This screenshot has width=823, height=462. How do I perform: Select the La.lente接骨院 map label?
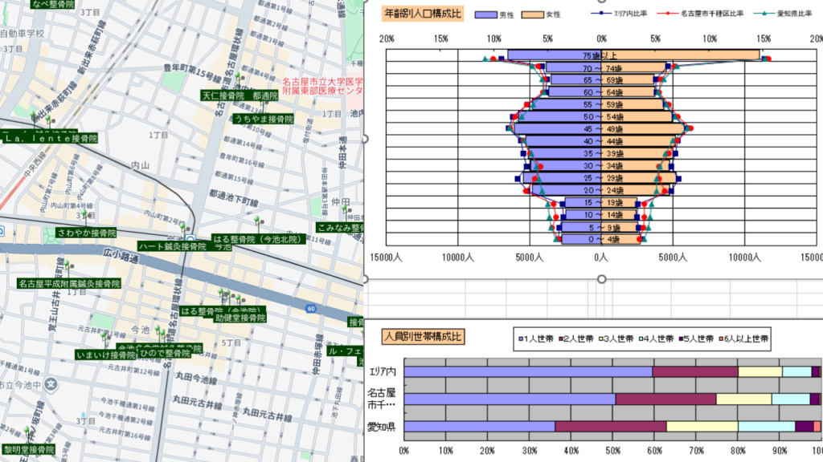(50, 139)
